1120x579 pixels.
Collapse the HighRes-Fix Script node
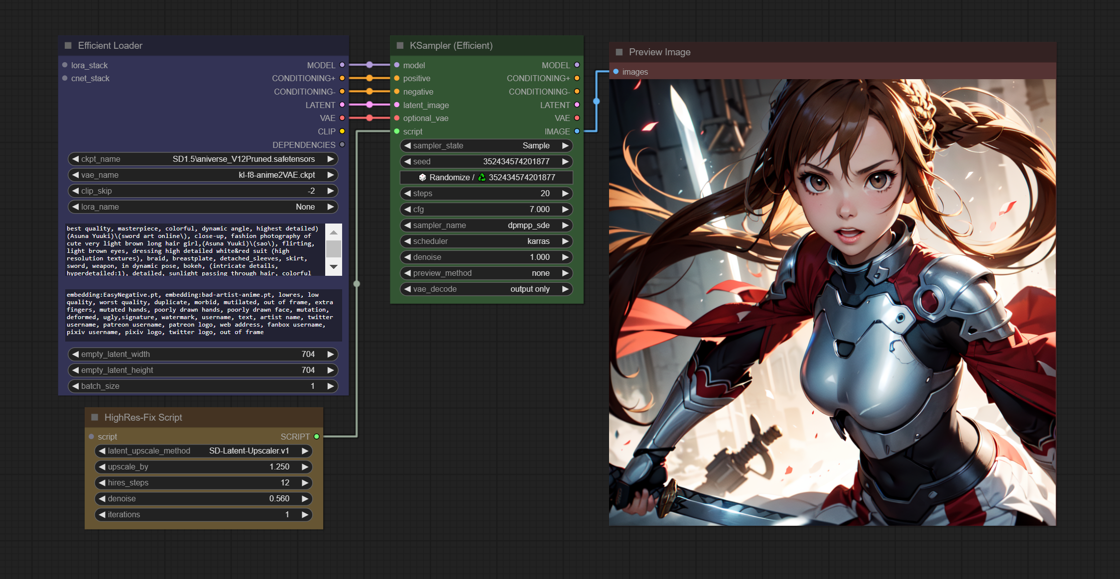[x=95, y=417]
